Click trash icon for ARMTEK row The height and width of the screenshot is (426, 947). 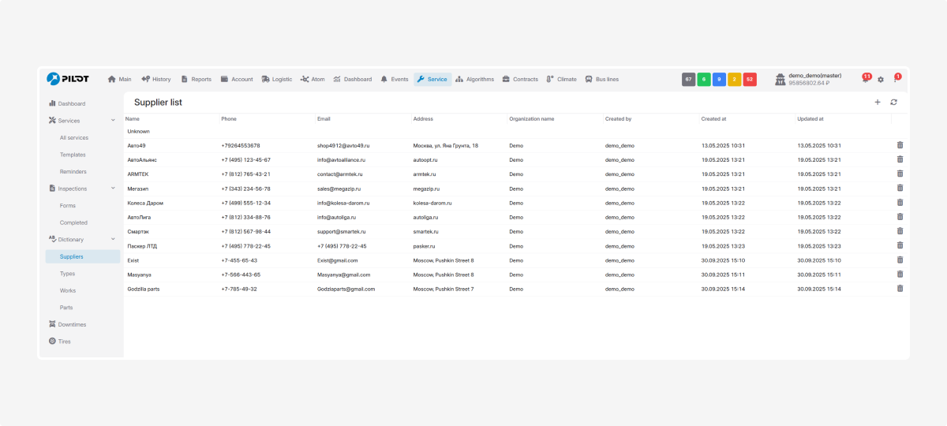click(x=900, y=174)
